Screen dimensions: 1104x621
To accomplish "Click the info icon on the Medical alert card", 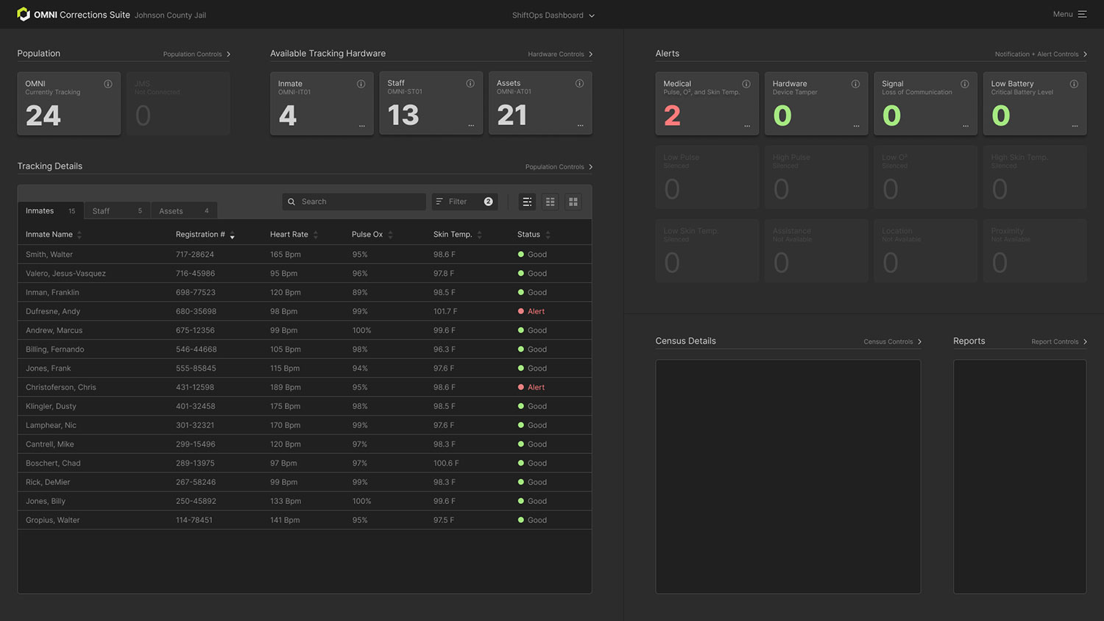I will pos(747,84).
